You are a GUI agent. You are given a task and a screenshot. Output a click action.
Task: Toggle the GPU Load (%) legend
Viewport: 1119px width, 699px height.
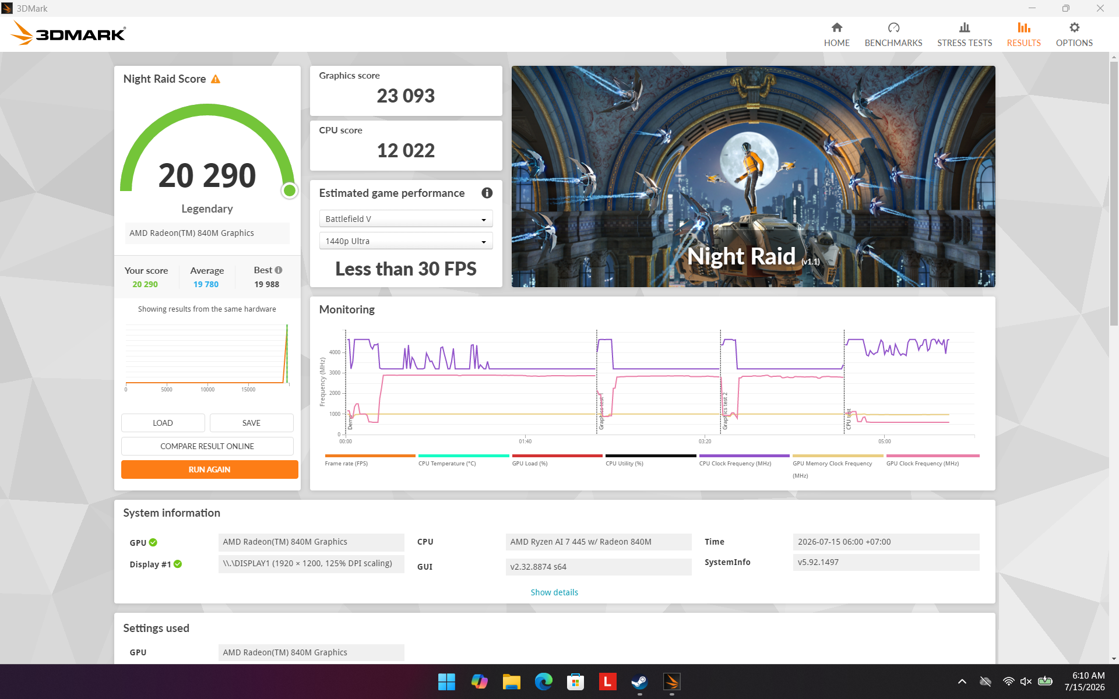557,460
